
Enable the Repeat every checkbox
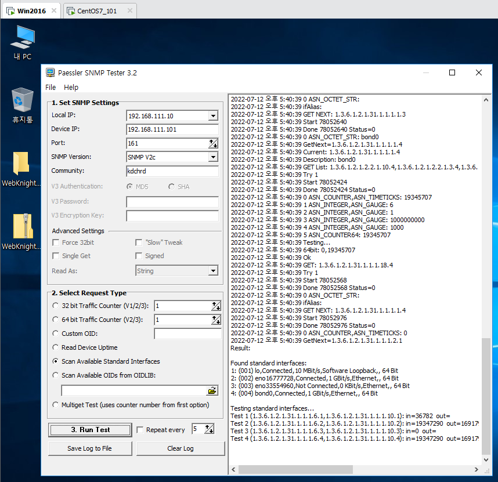click(140, 430)
